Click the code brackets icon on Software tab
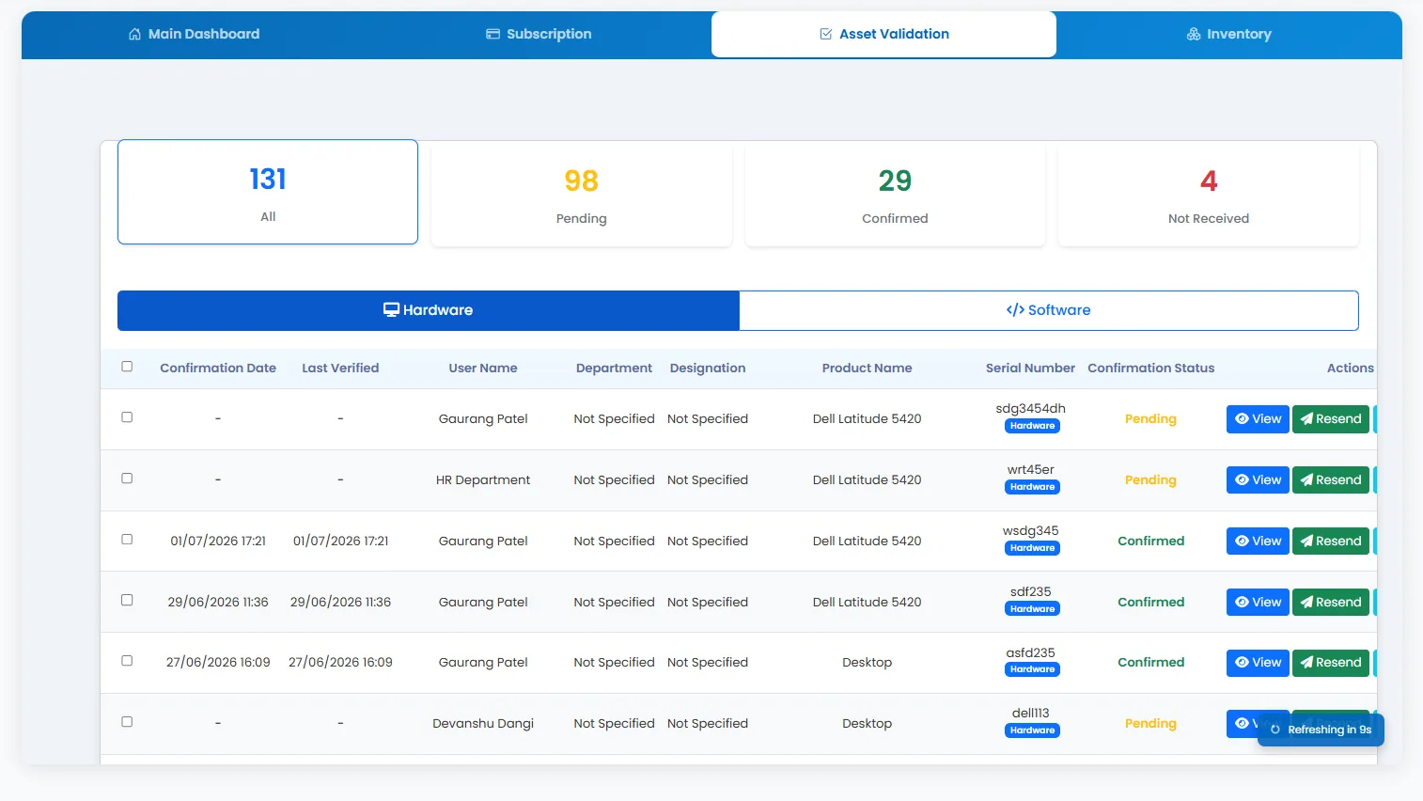This screenshot has height=801, width=1423. (1015, 310)
